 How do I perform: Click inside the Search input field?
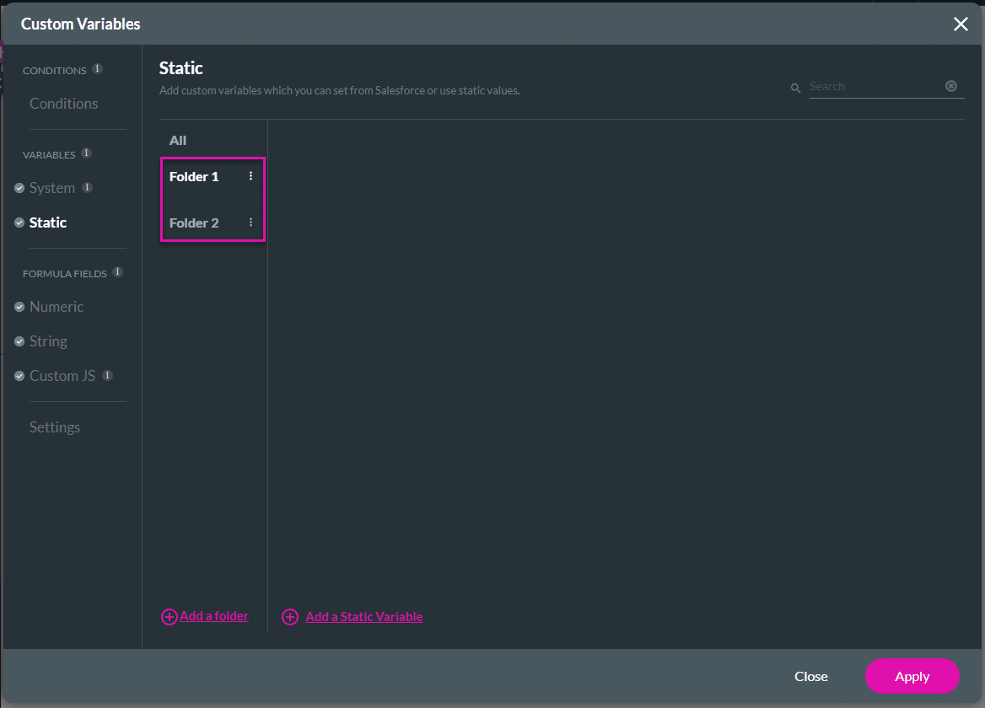pyautogui.click(x=869, y=86)
